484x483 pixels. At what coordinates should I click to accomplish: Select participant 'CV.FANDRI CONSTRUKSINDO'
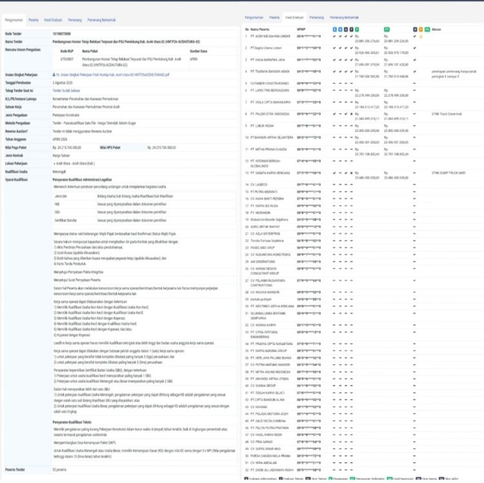point(270,84)
